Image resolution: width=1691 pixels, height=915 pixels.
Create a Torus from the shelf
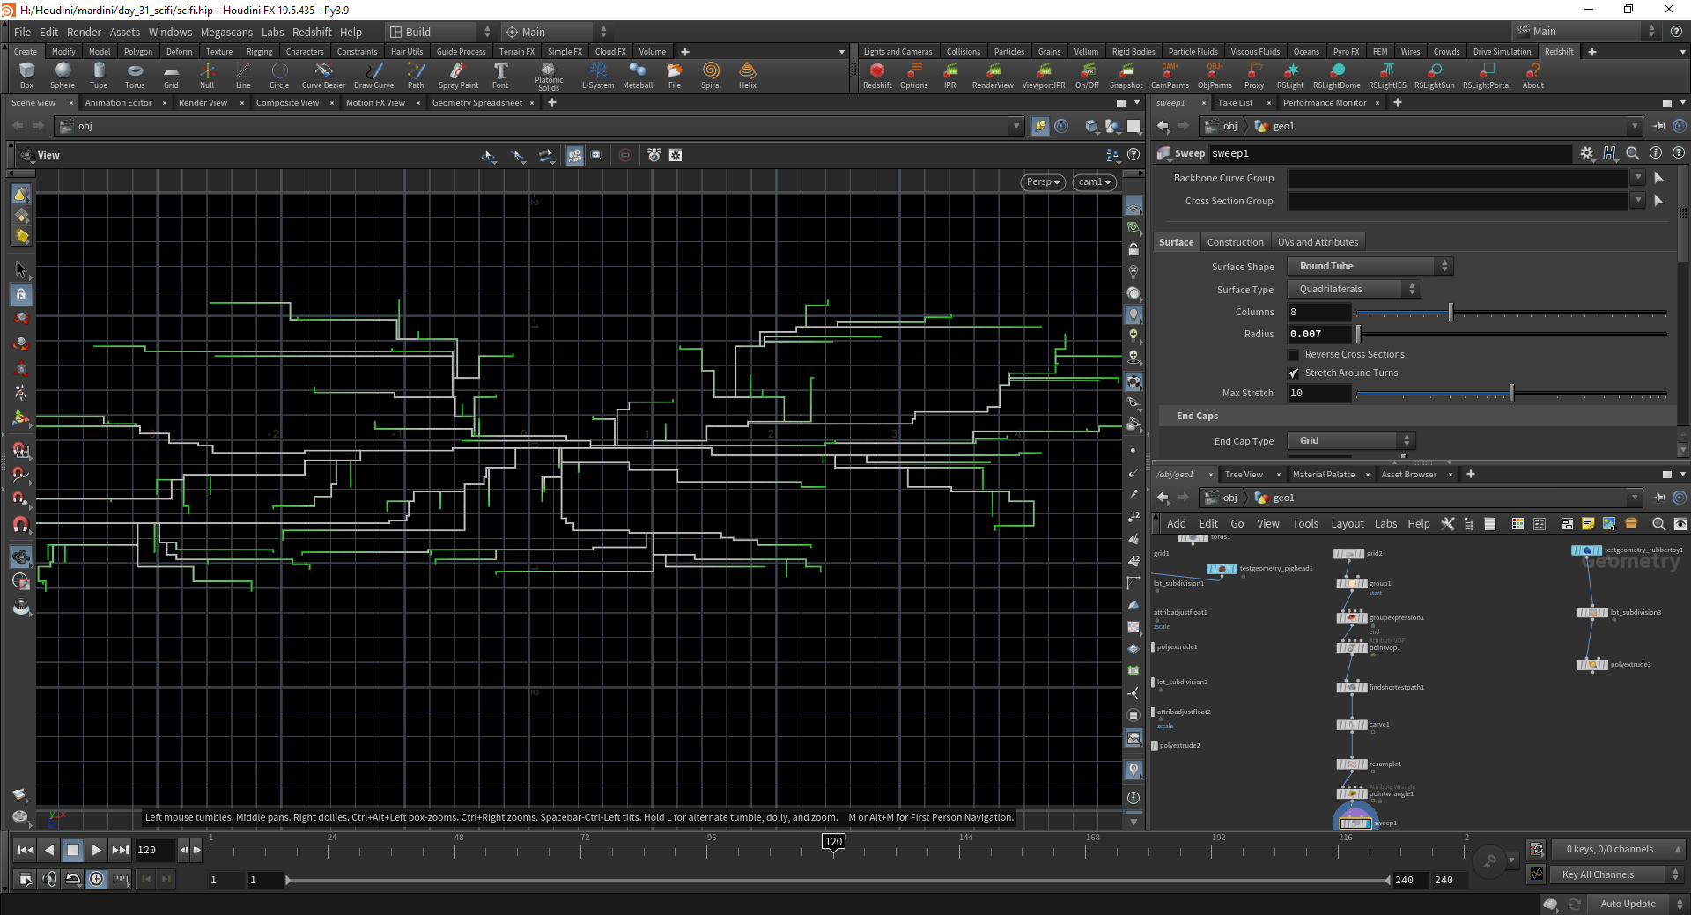coord(135,75)
